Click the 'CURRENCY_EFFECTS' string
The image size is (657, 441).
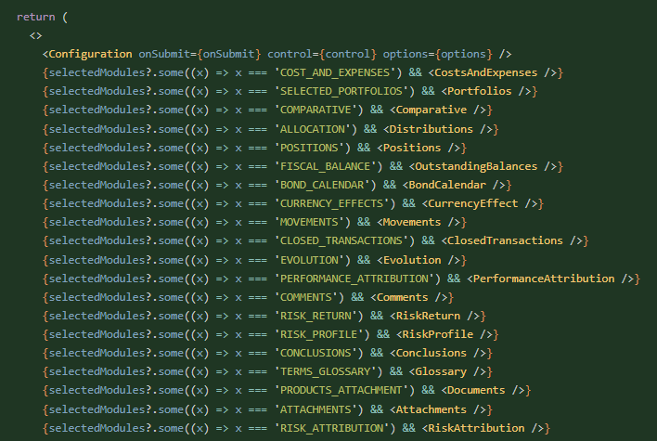[331, 203]
